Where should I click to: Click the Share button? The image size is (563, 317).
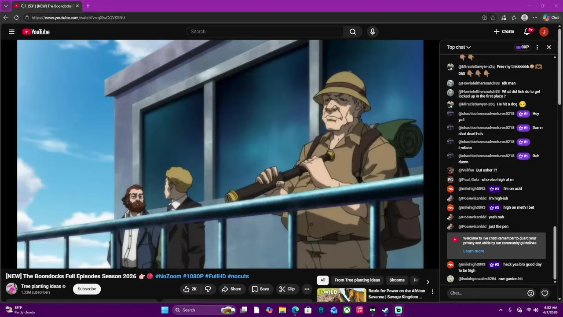pyautogui.click(x=231, y=289)
